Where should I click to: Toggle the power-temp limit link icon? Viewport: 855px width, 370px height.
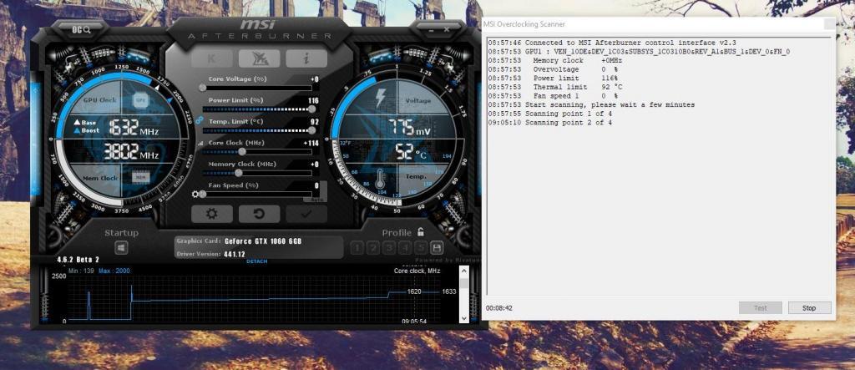coord(199,121)
